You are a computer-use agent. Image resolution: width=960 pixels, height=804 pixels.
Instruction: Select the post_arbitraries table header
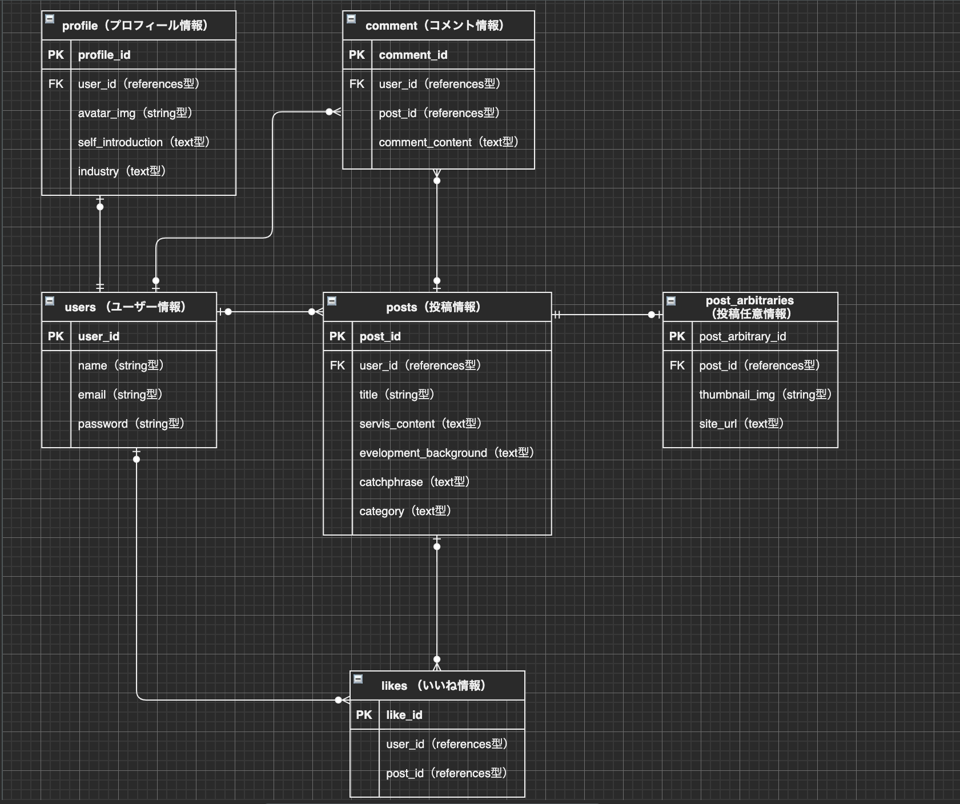click(750, 307)
